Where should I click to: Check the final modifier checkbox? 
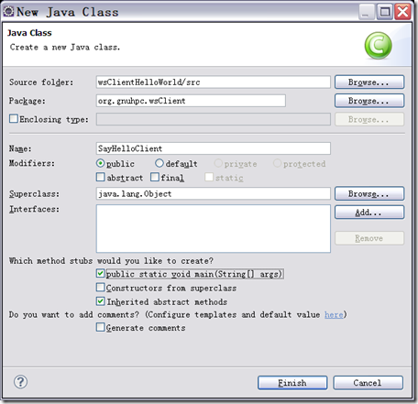[x=155, y=177]
